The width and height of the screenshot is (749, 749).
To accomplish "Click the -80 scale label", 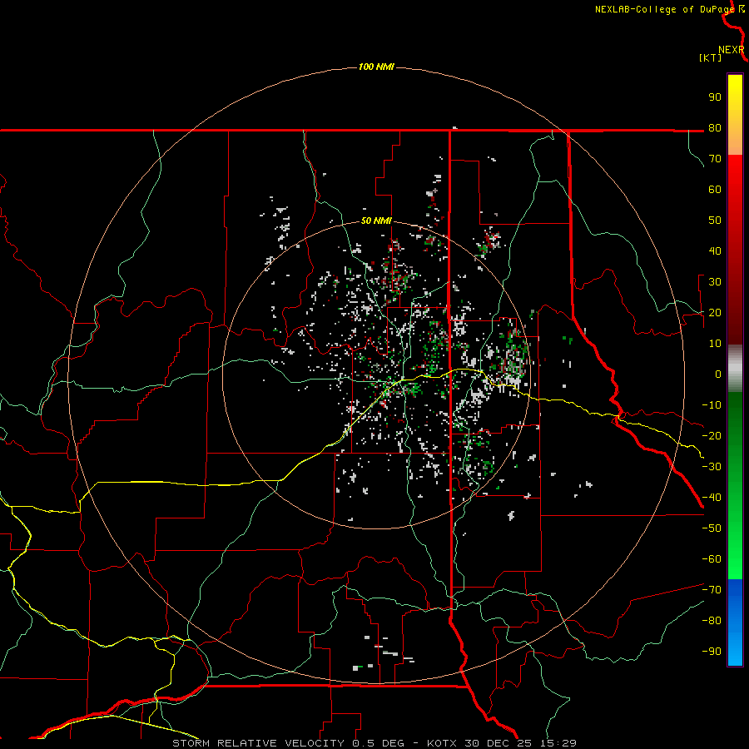I will point(712,621).
